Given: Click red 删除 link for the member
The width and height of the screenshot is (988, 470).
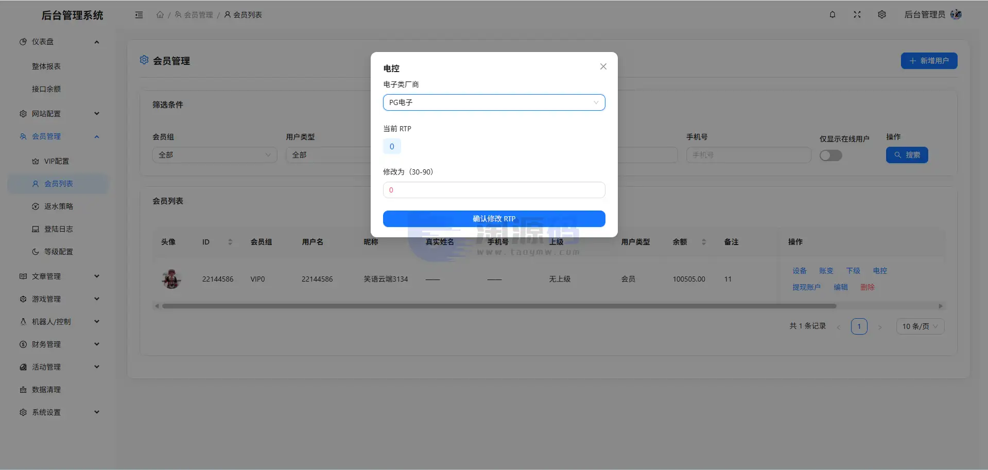Looking at the screenshot, I should [868, 287].
